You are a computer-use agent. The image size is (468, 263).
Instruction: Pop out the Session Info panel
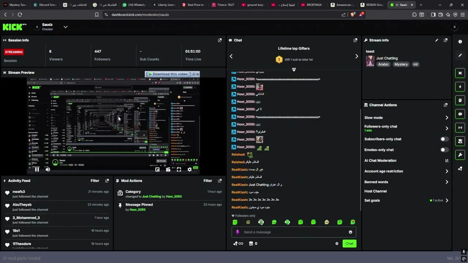(x=220, y=40)
